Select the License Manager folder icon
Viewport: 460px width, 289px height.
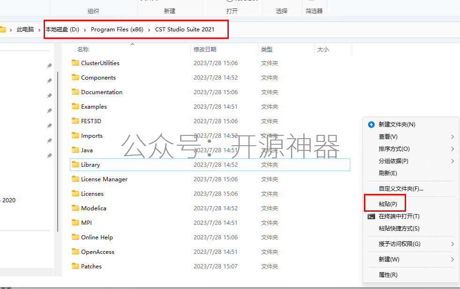pos(75,179)
